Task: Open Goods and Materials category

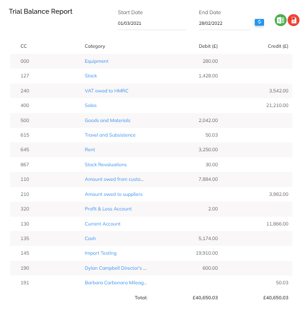Action: point(107,120)
